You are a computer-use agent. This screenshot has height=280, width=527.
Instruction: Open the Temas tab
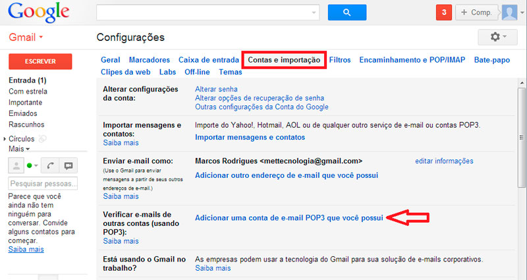point(230,72)
